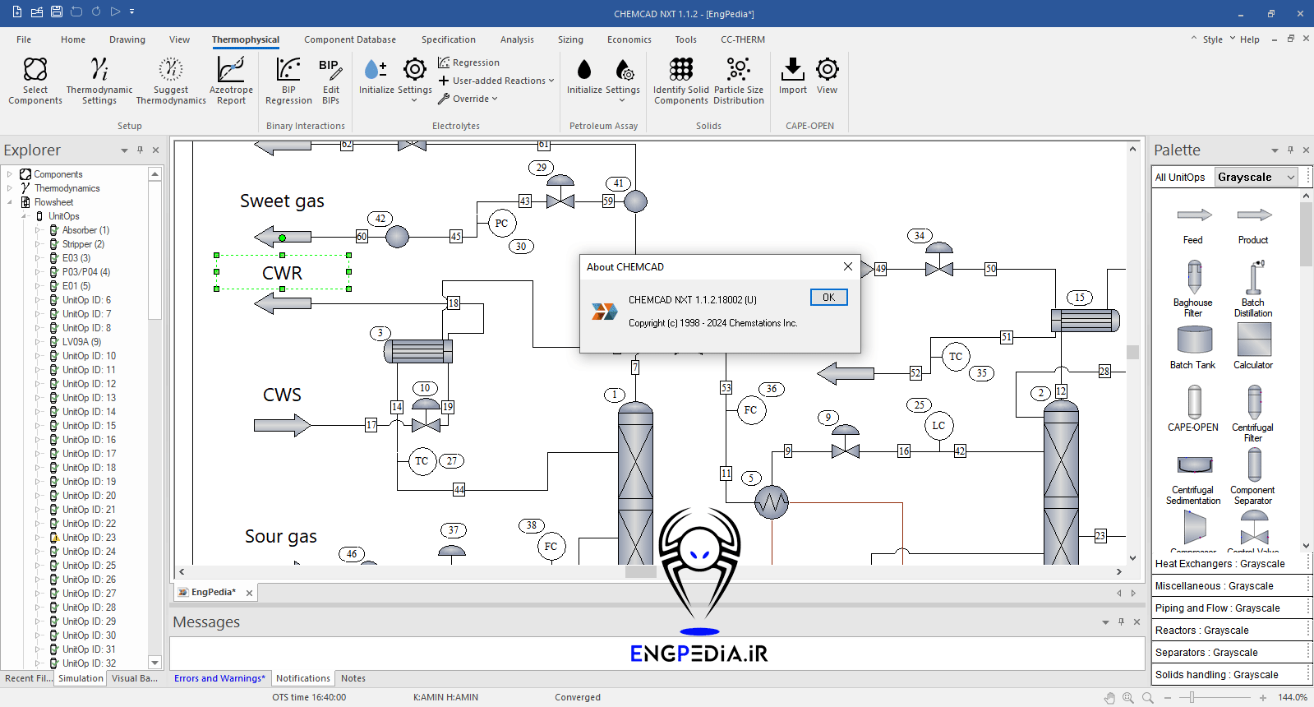Open Electrolytes Settings
The image size is (1314, 707).
(x=415, y=80)
